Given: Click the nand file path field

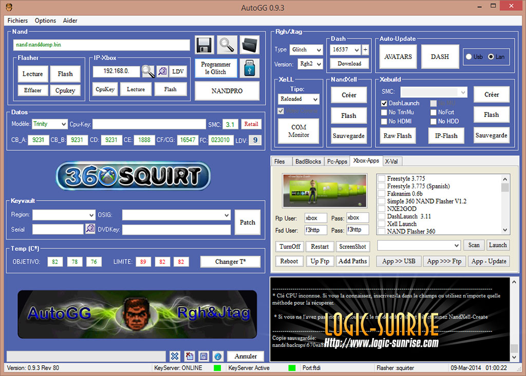Looking at the screenshot, I should coord(102,45).
